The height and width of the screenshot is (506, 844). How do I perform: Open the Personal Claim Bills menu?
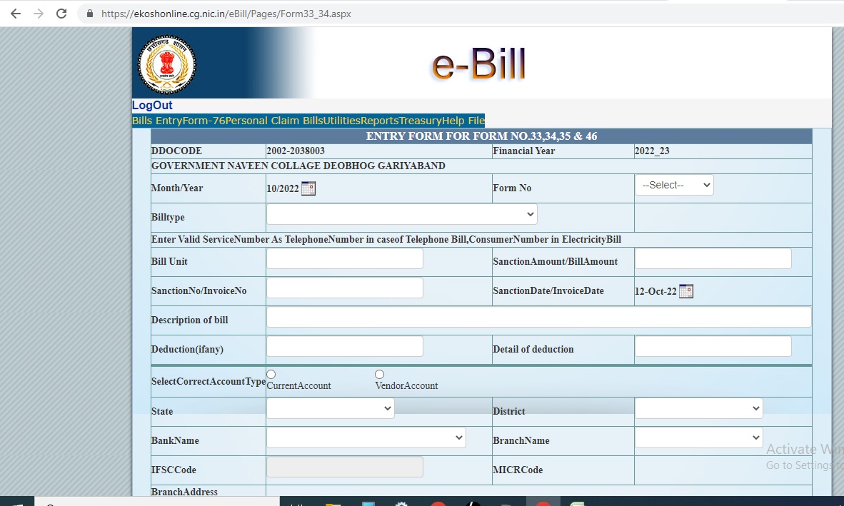274,121
